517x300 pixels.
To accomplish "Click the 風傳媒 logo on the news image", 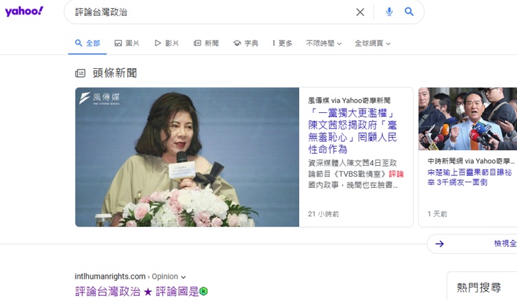I will tap(100, 98).
